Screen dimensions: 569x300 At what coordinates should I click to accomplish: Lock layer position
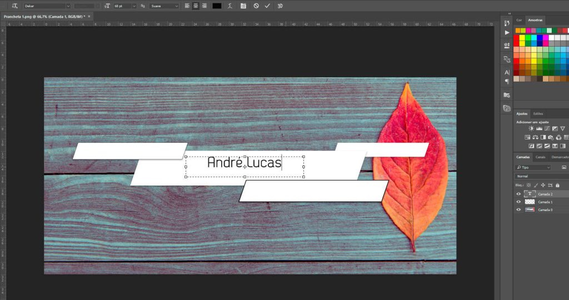[x=543, y=185]
